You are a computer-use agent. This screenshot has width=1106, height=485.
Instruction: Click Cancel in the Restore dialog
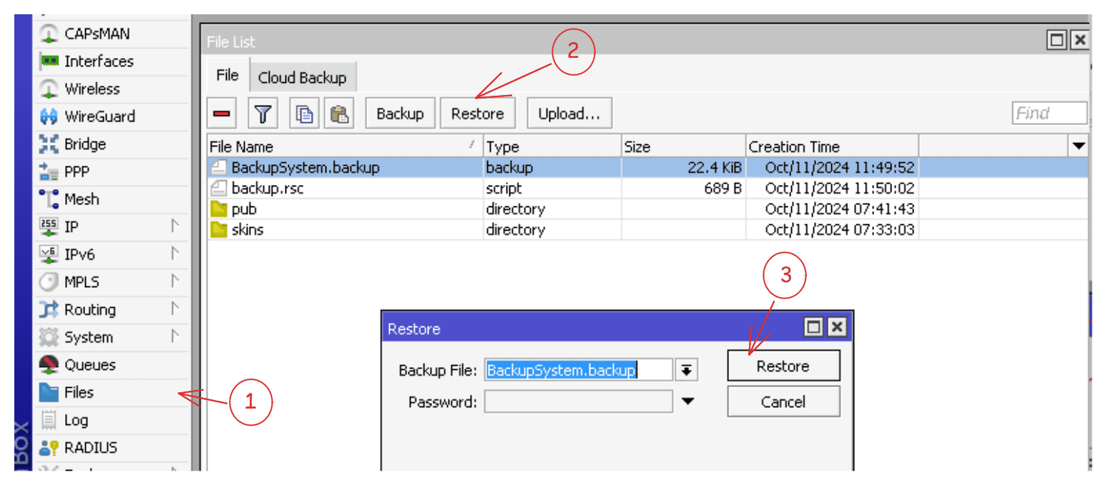[783, 401]
